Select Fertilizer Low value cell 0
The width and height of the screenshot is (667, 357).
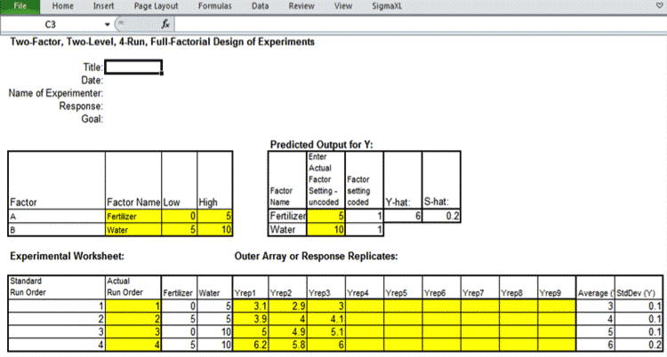click(x=179, y=217)
